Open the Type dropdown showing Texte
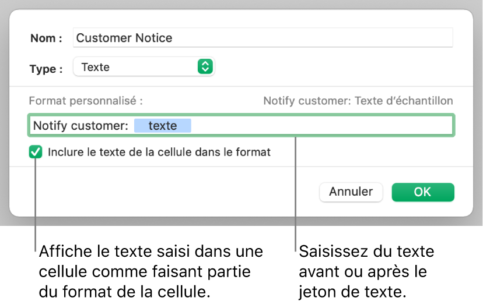Image resolution: width=483 pixels, height=308 pixels. (x=143, y=67)
